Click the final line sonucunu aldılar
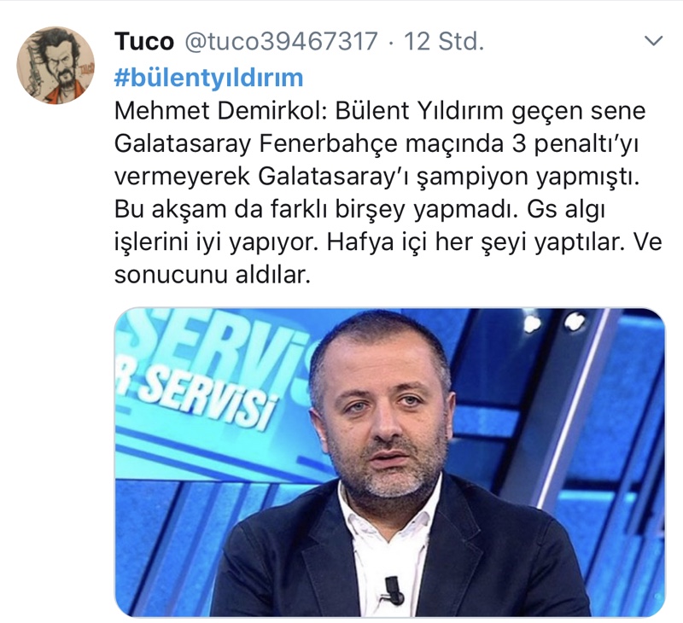Image resolution: width=683 pixels, height=623 pixels. 212,275
